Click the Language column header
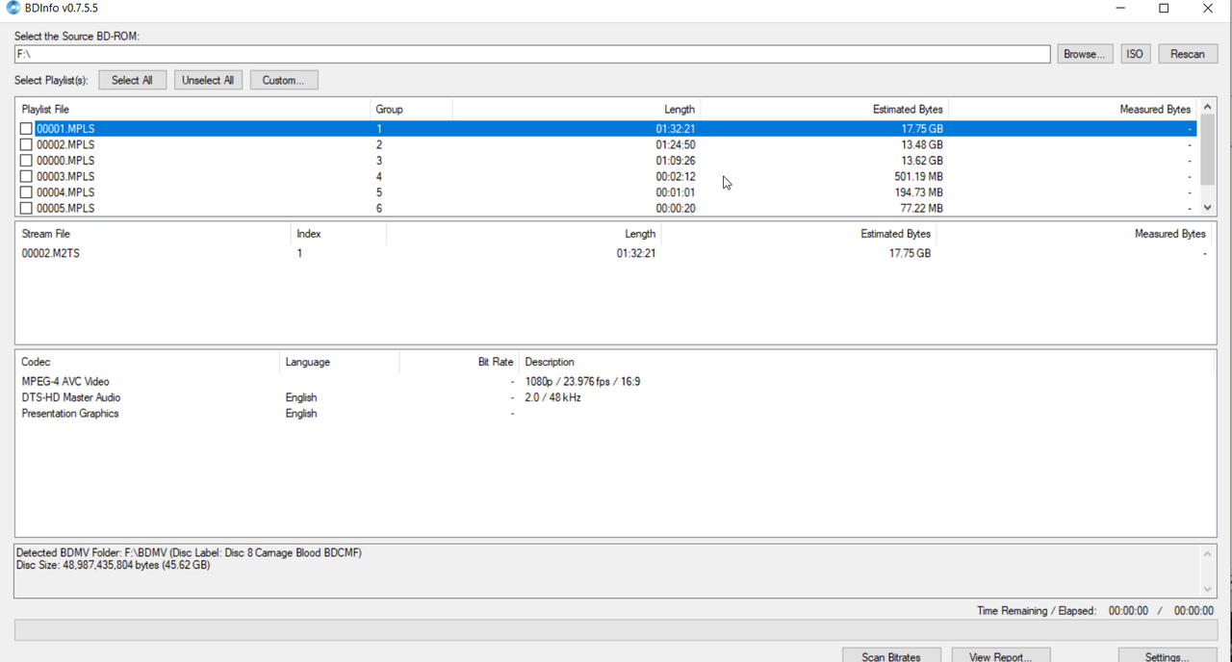Viewport: 1232px width, 662px height. click(x=339, y=362)
